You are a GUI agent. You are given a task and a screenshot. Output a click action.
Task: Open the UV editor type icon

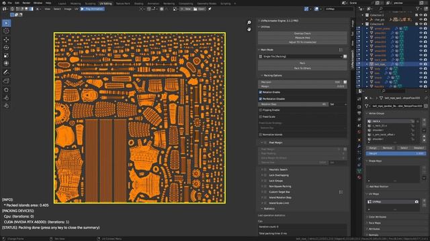5,9
